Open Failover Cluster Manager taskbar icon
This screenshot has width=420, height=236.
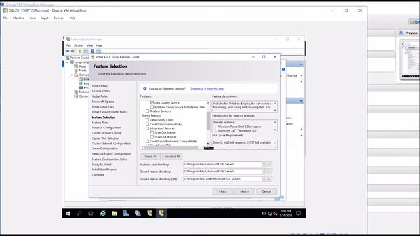(138, 213)
